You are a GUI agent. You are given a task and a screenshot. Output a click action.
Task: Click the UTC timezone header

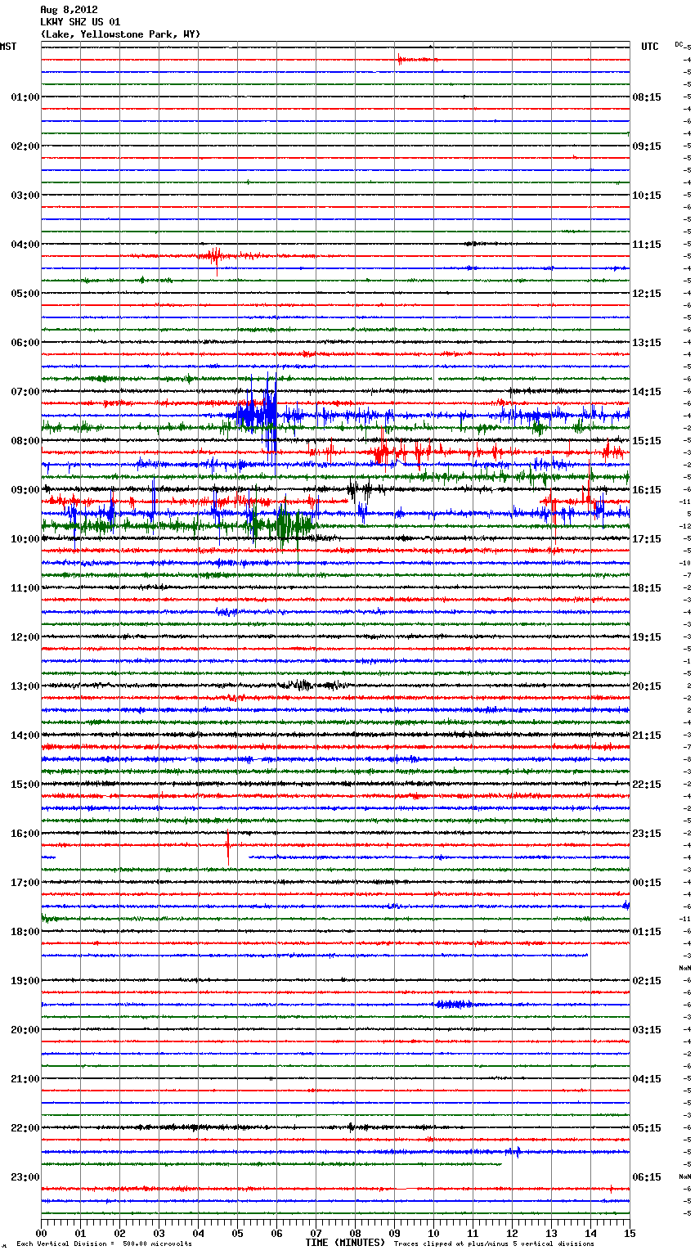click(x=649, y=47)
